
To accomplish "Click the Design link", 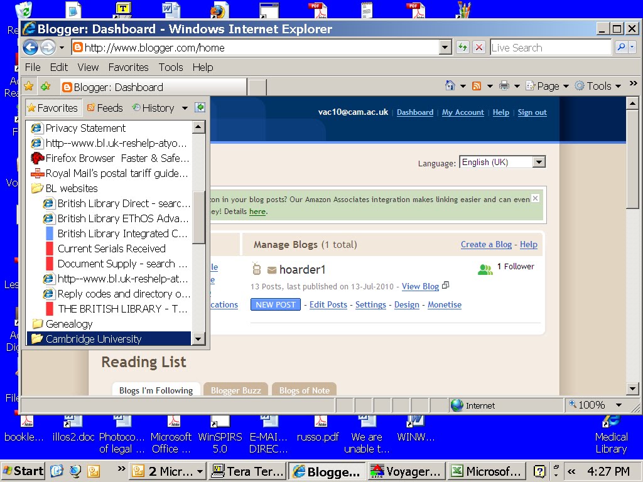I will [x=407, y=304].
